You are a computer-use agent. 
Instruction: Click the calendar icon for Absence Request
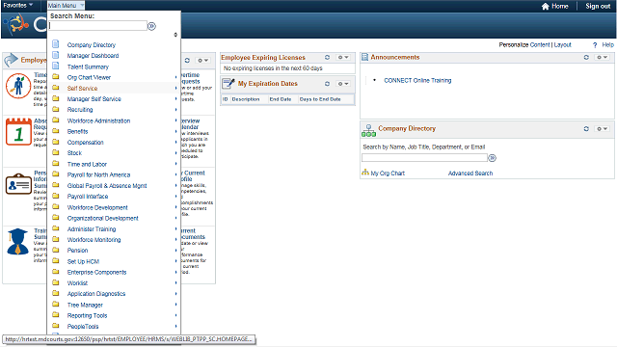coord(18,132)
